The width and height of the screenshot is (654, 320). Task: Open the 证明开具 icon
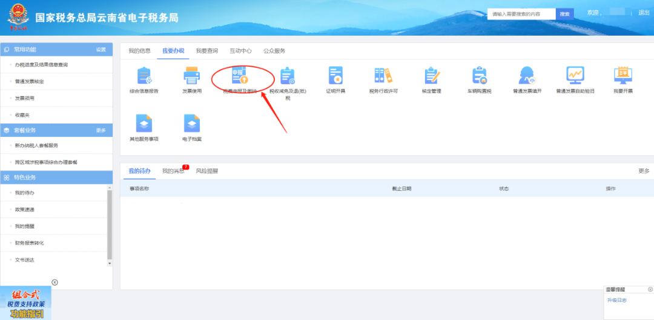point(335,76)
